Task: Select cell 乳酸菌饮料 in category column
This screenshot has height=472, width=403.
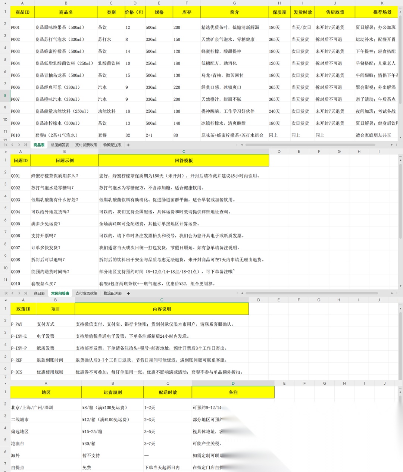Action: [111, 60]
